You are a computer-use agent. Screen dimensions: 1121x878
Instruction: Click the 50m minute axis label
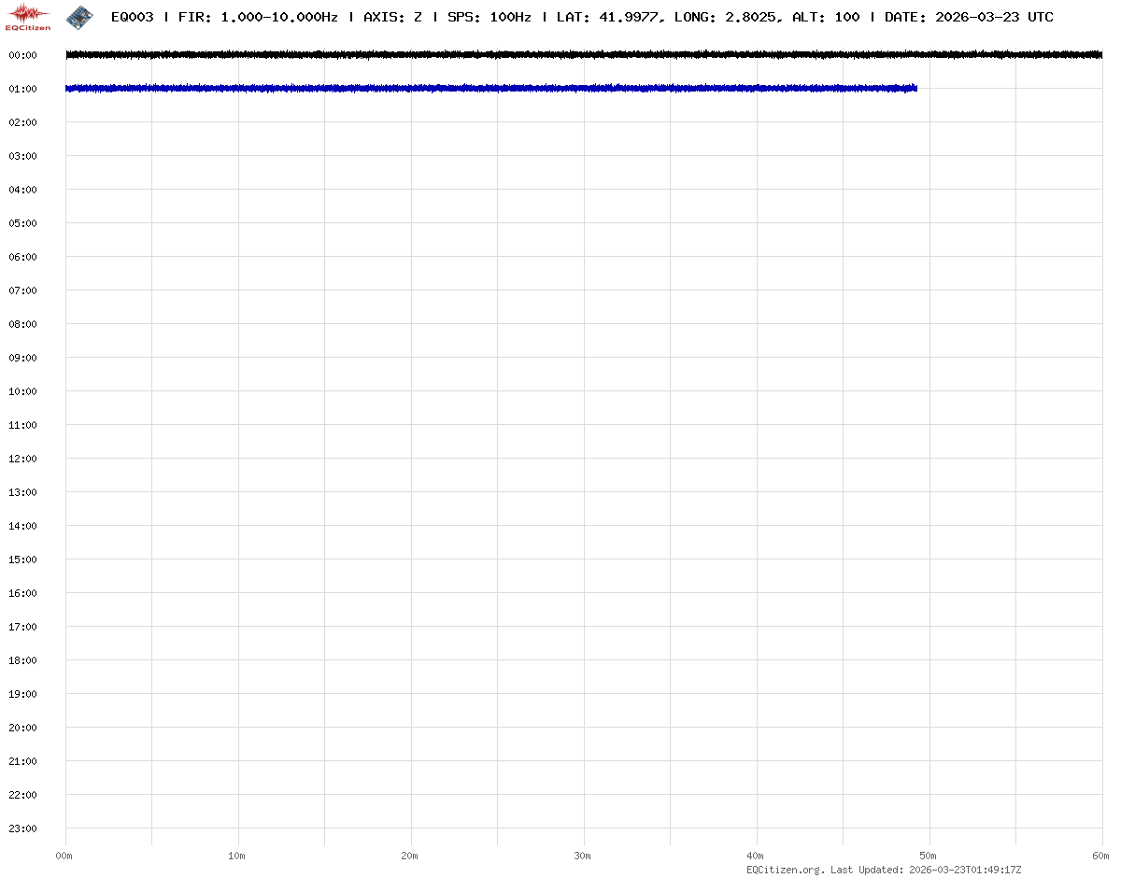pyautogui.click(x=929, y=856)
